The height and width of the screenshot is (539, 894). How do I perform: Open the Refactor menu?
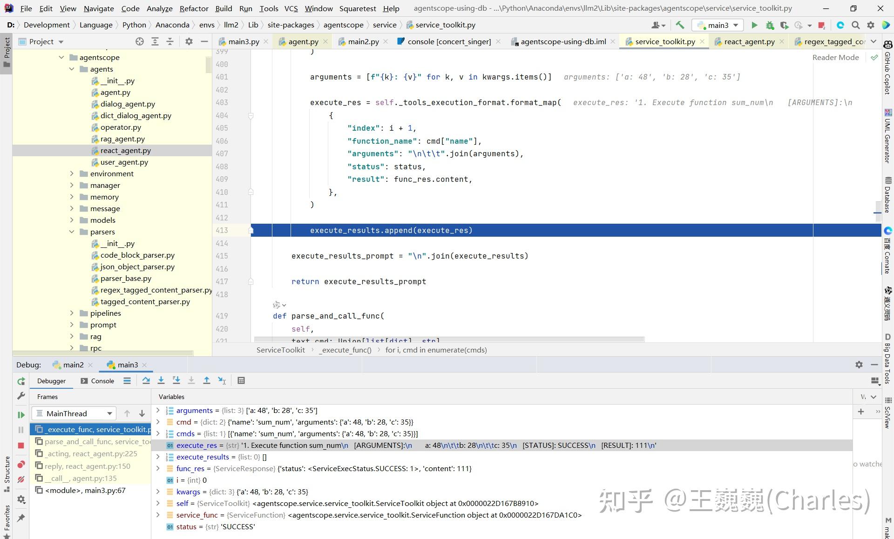[194, 8]
